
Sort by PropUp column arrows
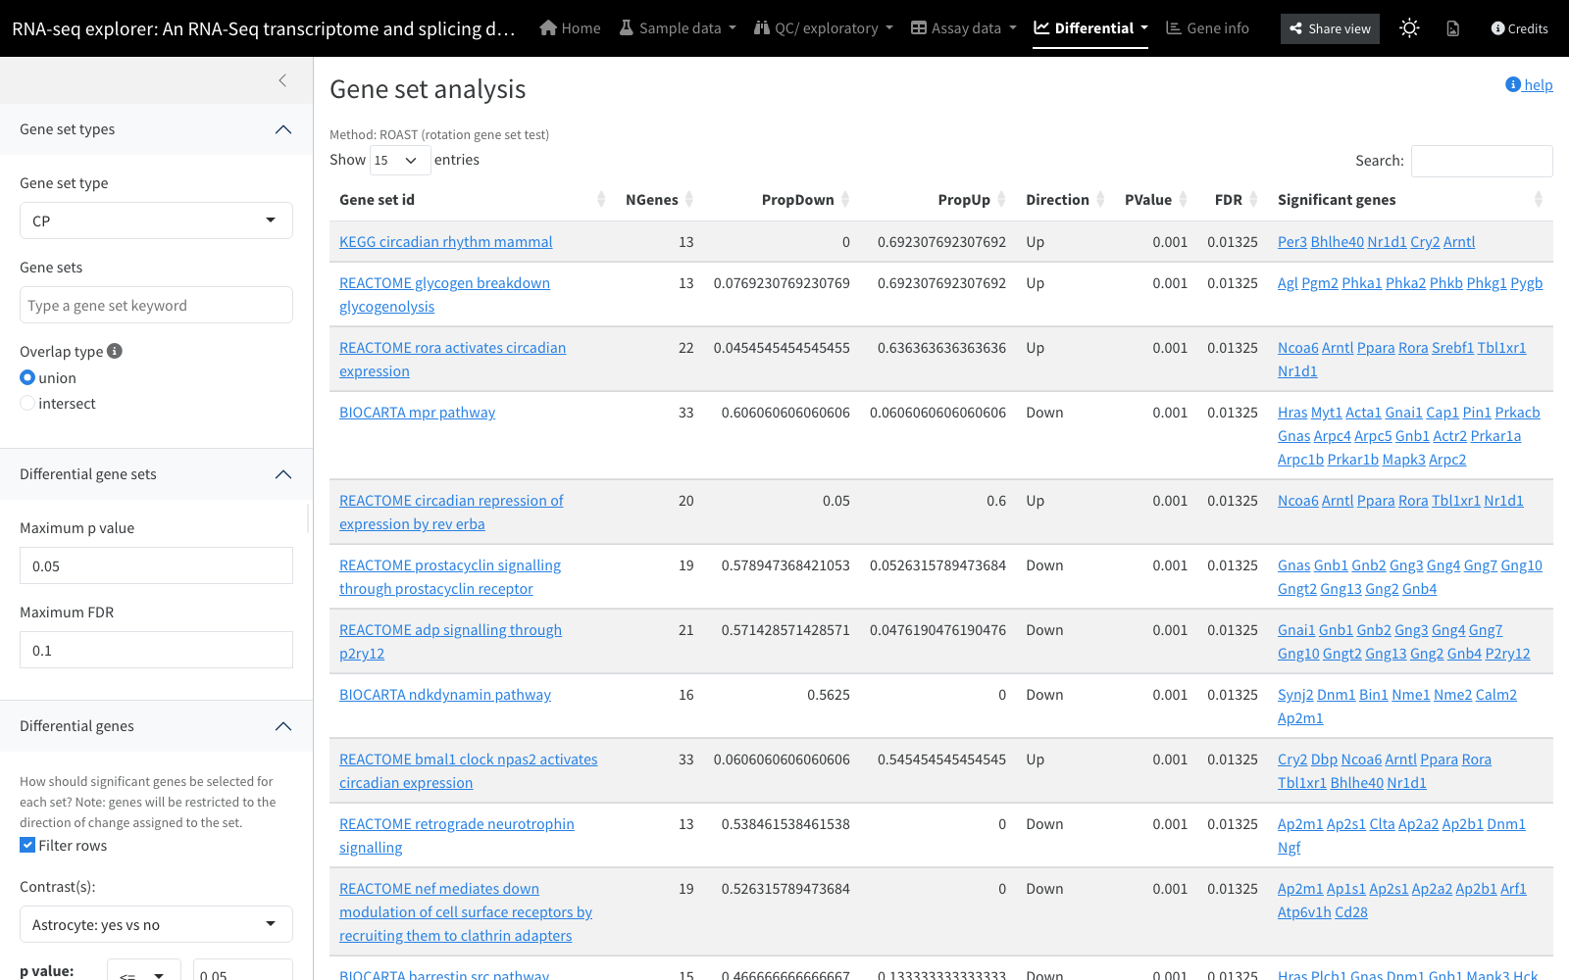pyautogui.click(x=1001, y=200)
